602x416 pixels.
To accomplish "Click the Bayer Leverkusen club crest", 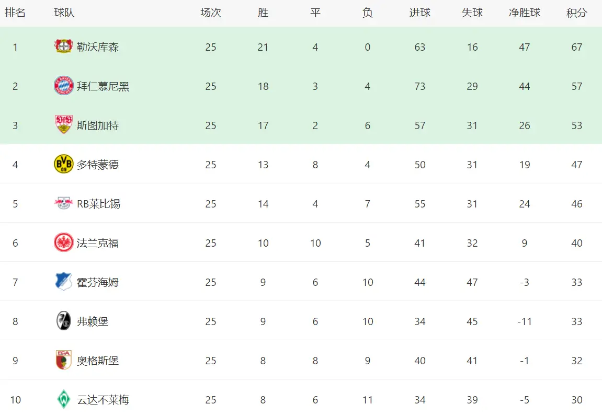I will [x=64, y=47].
